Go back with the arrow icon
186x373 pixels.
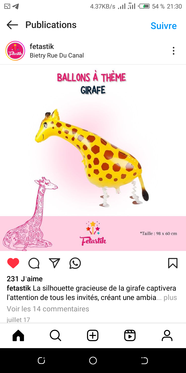tap(12, 25)
